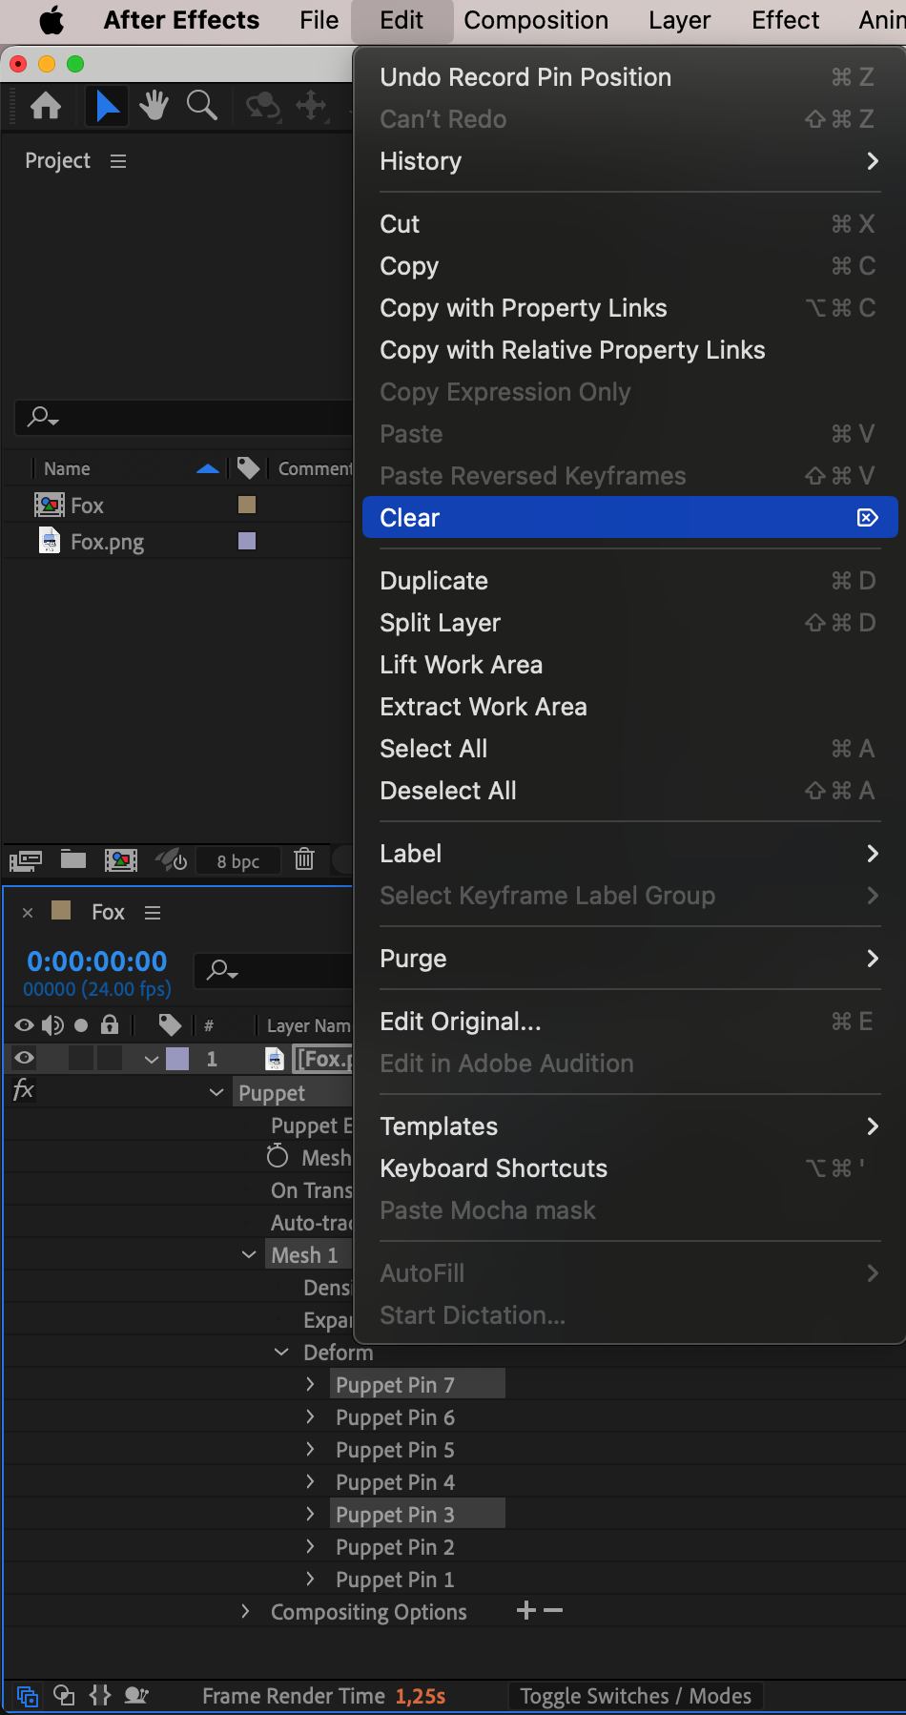Expand Puppet Pin 7 properties
The width and height of the screenshot is (906, 1715).
pos(310,1384)
